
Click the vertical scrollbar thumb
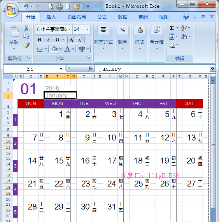click(213, 146)
